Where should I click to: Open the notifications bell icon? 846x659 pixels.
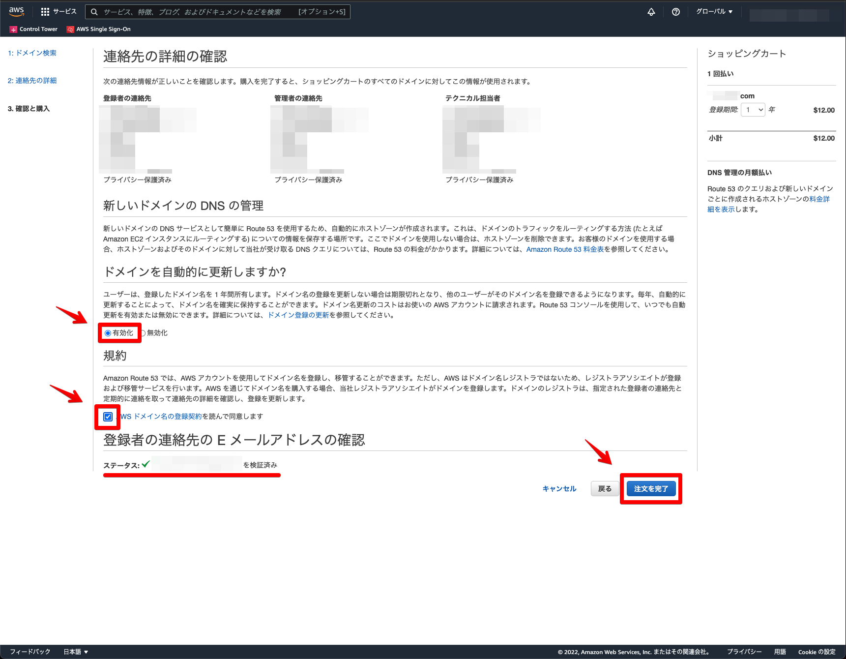tap(651, 12)
